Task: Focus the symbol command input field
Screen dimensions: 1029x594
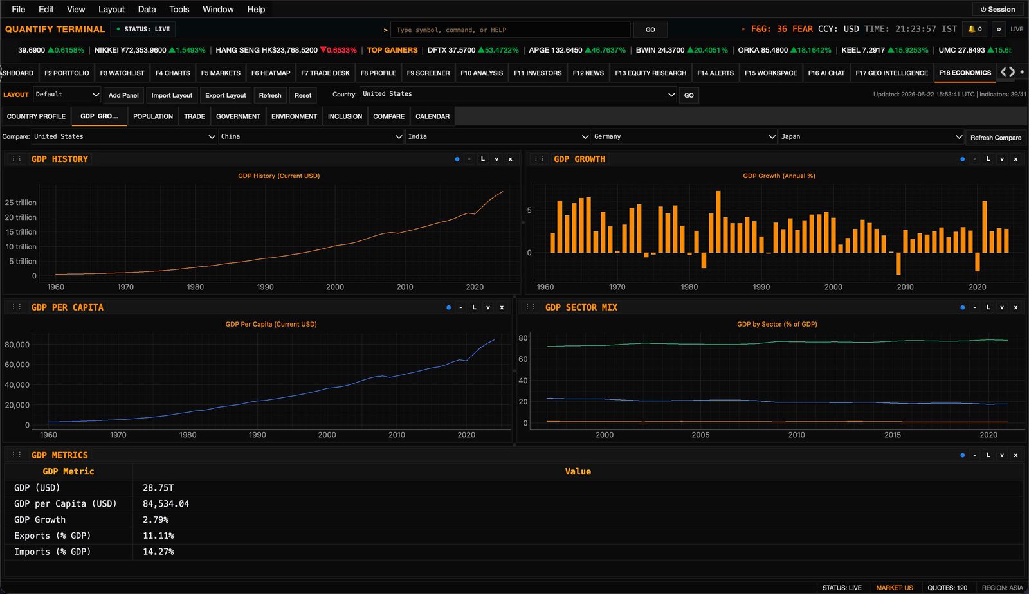Action: coord(511,30)
